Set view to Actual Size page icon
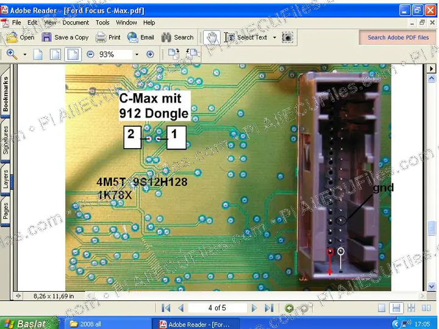 coord(38,54)
